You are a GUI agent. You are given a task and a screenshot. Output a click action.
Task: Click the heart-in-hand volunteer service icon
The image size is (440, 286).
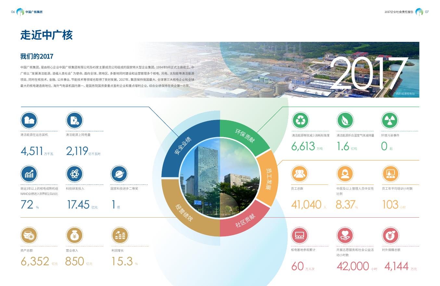[345, 235]
